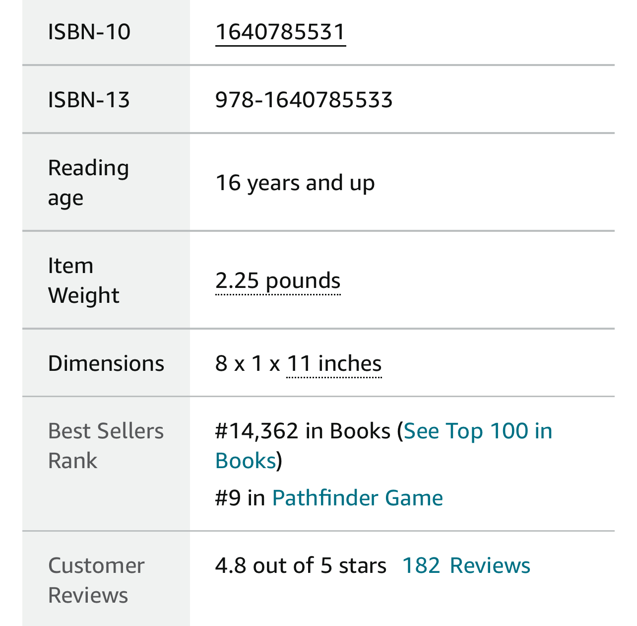Viewport: 637px width, 626px height.
Task: Click the ISBN-10 row label
Action: point(89,32)
